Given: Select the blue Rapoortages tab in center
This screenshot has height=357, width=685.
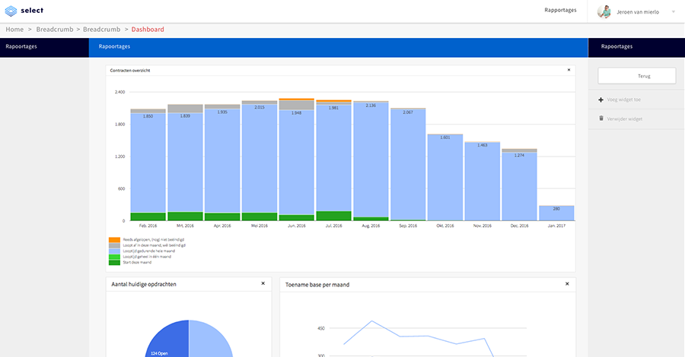Looking at the screenshot, I should click(x=114, y=47).
